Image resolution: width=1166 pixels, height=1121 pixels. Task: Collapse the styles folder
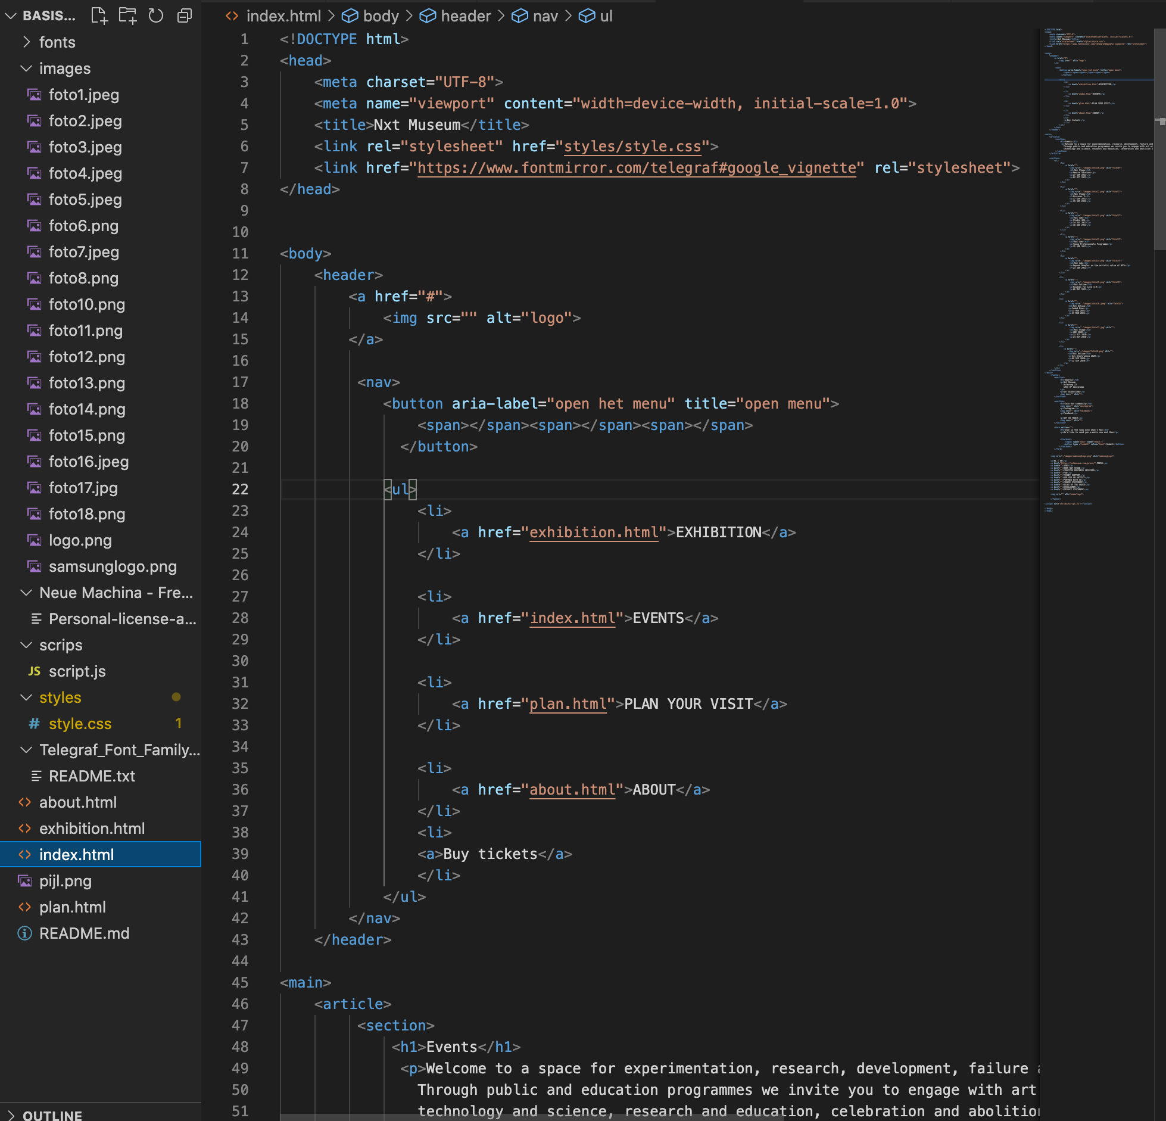60,697
